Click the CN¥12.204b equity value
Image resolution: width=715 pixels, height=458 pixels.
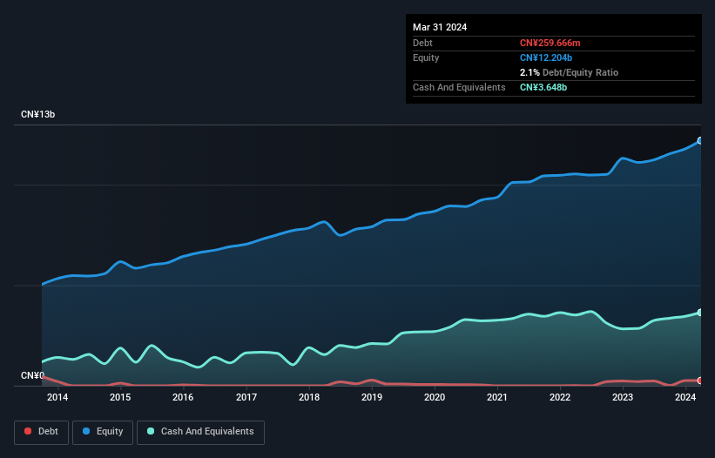[546, 57]
